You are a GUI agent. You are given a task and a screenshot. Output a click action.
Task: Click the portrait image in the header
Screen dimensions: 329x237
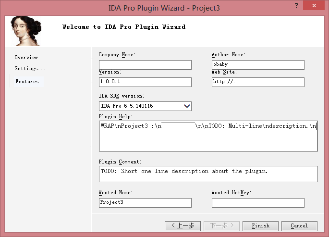(26, 31)
